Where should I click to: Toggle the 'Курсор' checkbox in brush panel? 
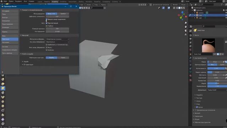tap(197, 107)
